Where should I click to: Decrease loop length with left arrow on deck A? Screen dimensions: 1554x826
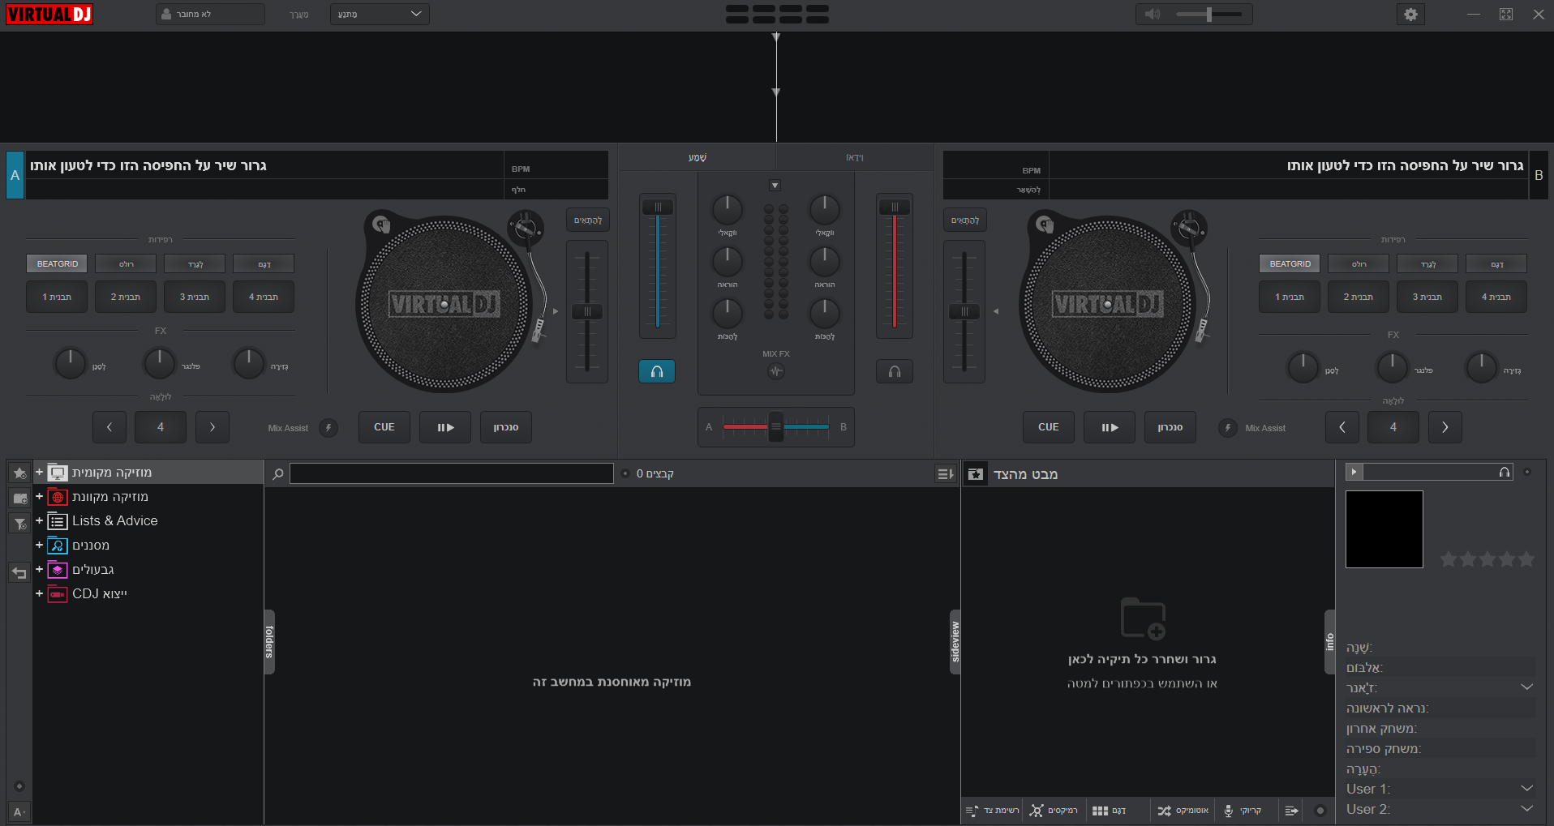tap(109, 427)
